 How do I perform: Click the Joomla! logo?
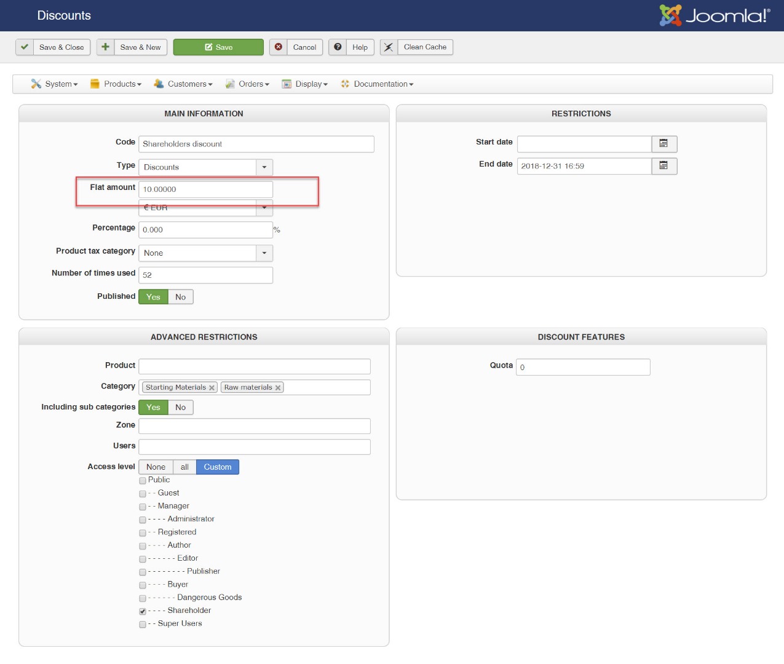click(x=715, y=15)
